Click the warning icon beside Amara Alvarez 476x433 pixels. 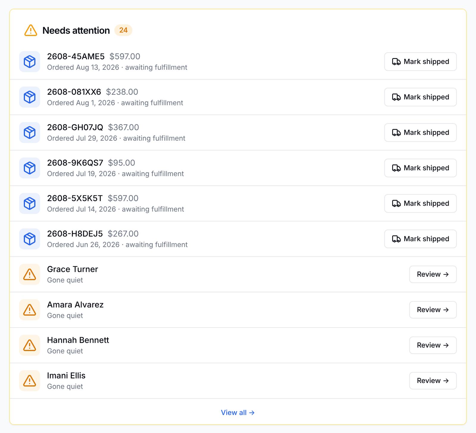(30, 310)
